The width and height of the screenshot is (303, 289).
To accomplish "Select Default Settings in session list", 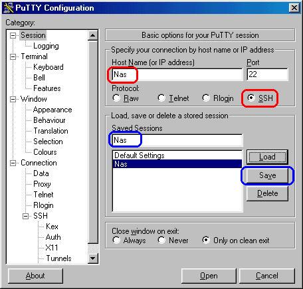I will [177, 155].
